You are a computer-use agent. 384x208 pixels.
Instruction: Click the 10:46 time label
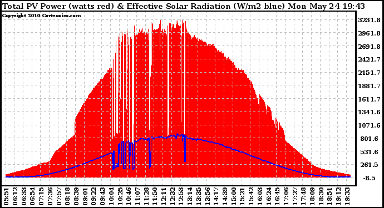129,196
